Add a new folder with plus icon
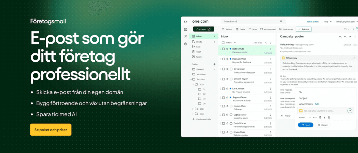The height and width of the screenshot is (153, 358). pos(214,64)
